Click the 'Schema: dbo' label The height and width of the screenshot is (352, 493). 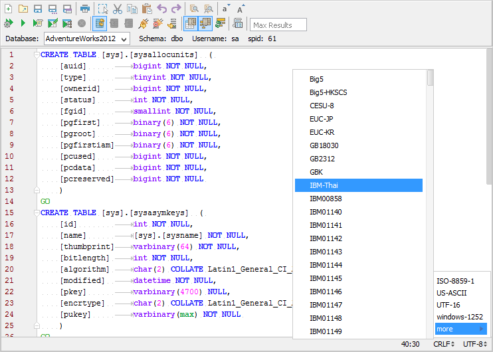point(161,39)
